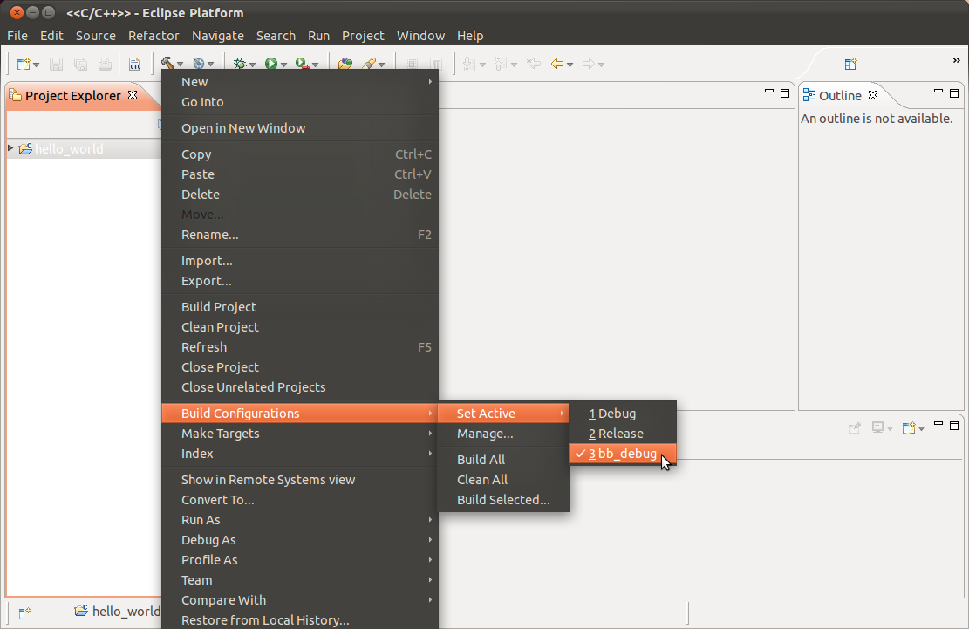Click the Open Type folder toolbar icon
This screenshot has width=969, height=629.
[x=345, y=64]
